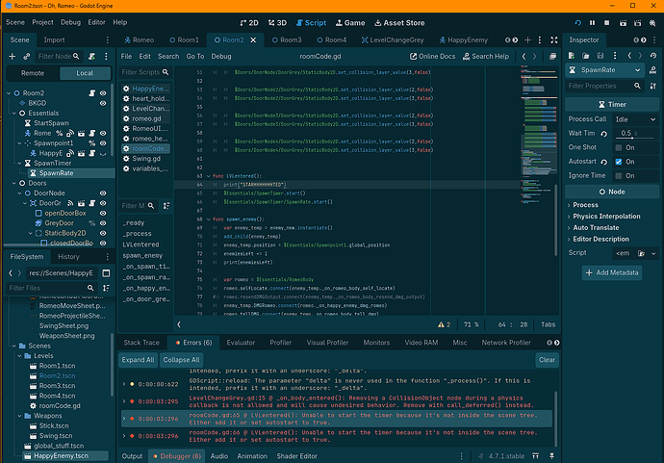This screenshot has height=463, width=664.
Task: Toggle distraction-free mode icon
Action: click(554, 39)
